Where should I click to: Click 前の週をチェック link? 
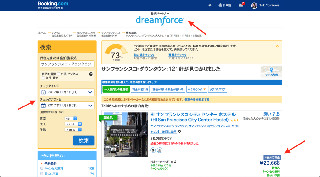point(144,55)
